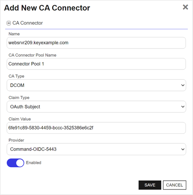Image resolution: width=193 pixels, height=195 pixels.
Task: Toggle the Enabled switch off
Action: 15,163
